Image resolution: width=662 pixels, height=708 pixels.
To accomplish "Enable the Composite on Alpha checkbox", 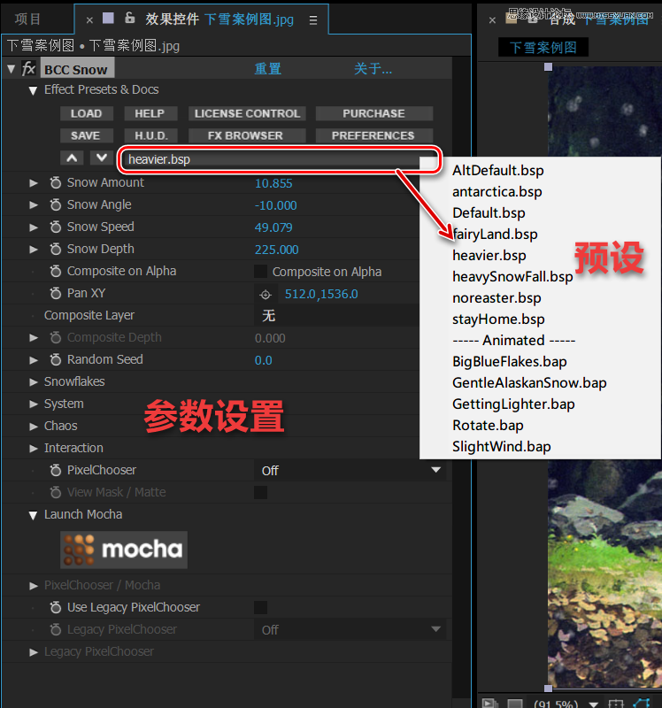I will (261, 272).
